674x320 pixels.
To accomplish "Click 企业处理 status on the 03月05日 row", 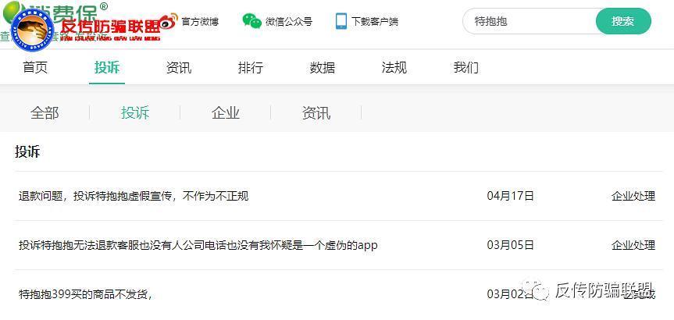I will pos(633,245).
